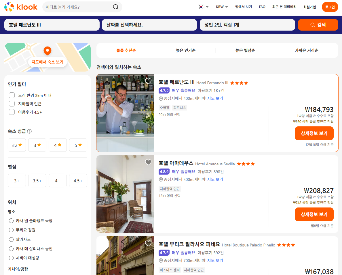342x275 pixels.
Task: Select the 클룩 추천순 sort tab
Action: [126, 50]
